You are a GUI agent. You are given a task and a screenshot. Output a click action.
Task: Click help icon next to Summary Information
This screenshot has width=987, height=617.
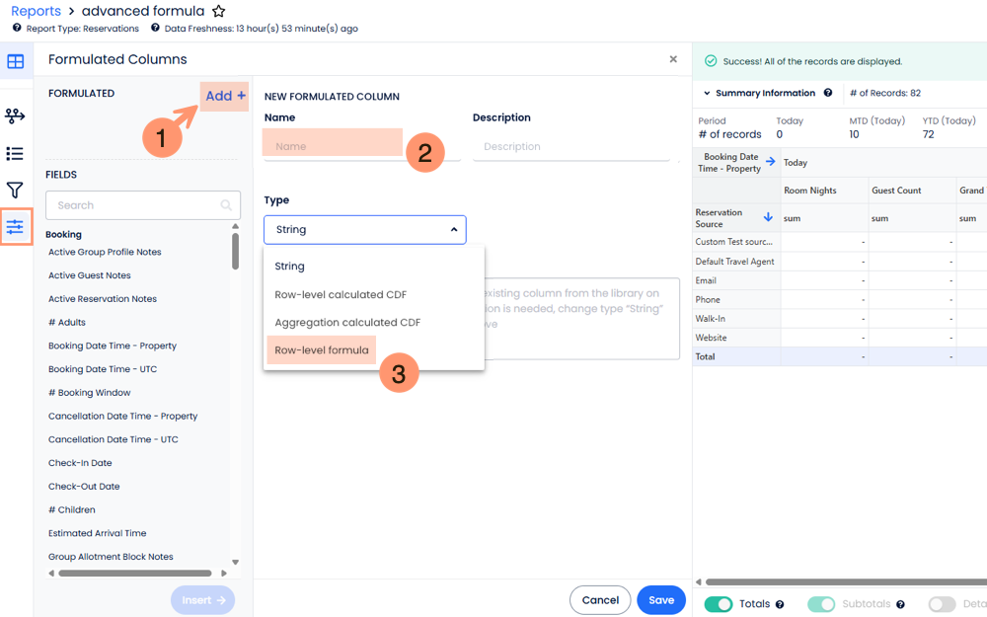coord(828,94)
